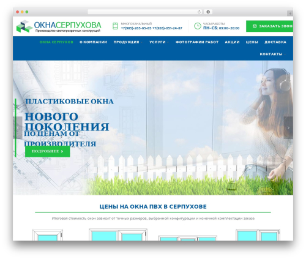
Task: Open the Окна Серпухов menu item
Action: (56, 42)
